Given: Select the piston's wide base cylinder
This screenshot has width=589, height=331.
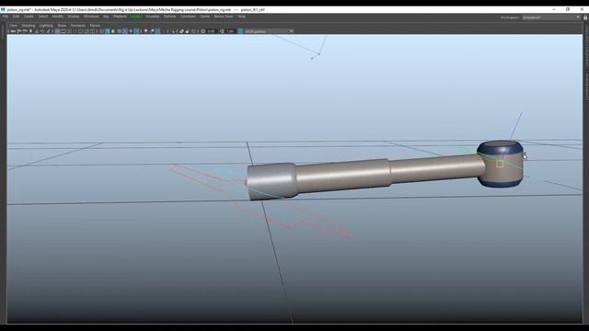Looking at the screenshot, I should pyautogui.click(x=271, y=181).
